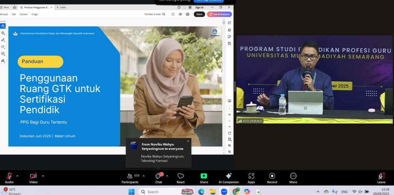Click the Ask AI Assistant button
The height and width of the screenshot is (195, 394).
(219, 14)
